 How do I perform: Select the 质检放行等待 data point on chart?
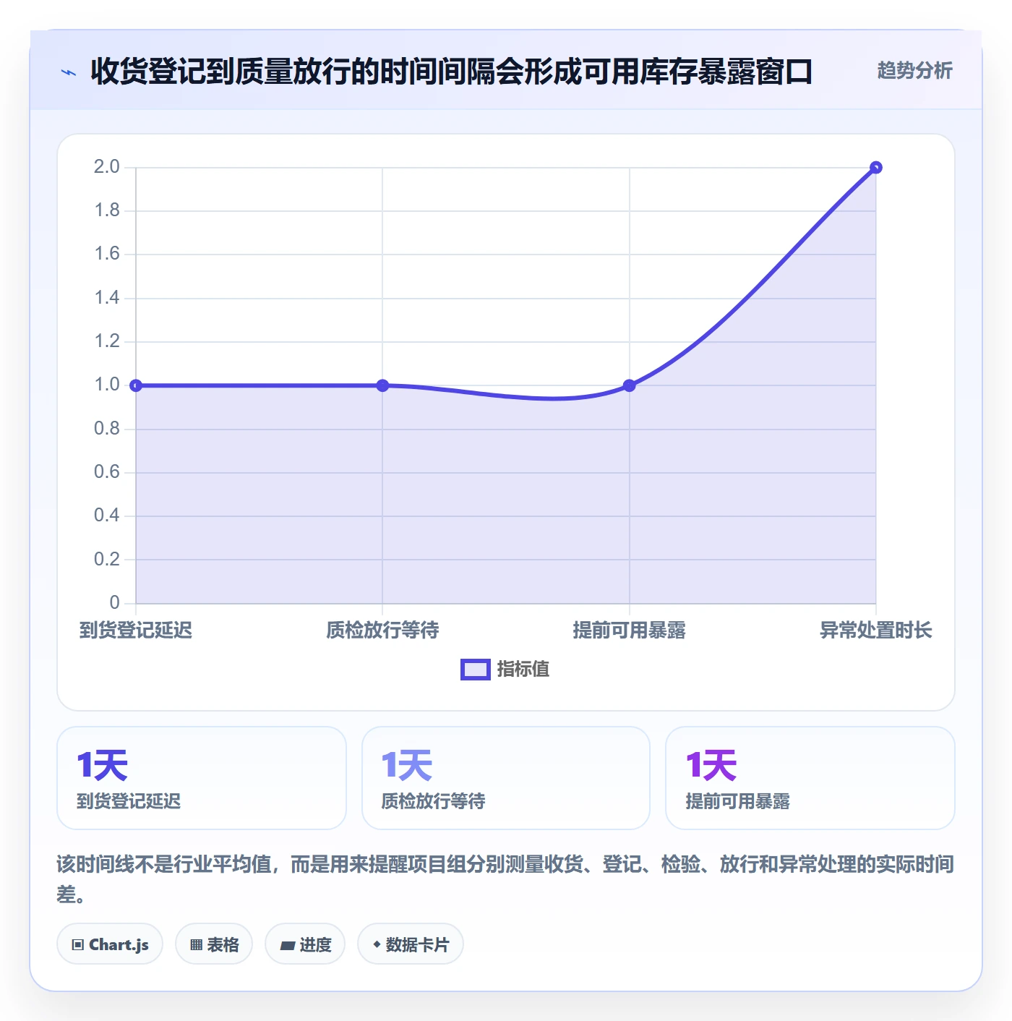coord(382,385)
